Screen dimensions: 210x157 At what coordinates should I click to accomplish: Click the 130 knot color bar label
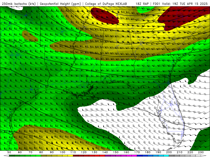point(94,152)
